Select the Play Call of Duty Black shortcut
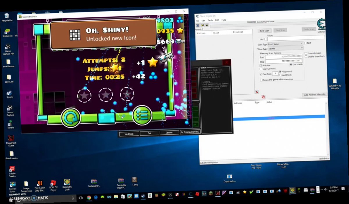 click(40, 186)
